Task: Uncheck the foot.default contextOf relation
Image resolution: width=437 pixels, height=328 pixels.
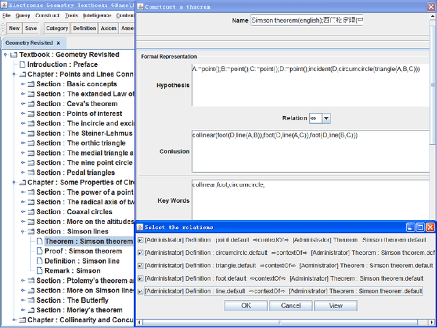Action: [141, 279]
